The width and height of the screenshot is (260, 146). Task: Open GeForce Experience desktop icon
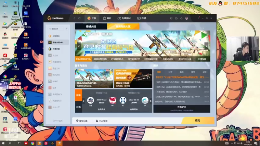click(x=15, y=15)
